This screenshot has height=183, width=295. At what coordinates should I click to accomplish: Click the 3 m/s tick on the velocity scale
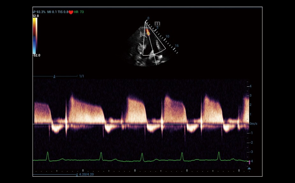250,95
